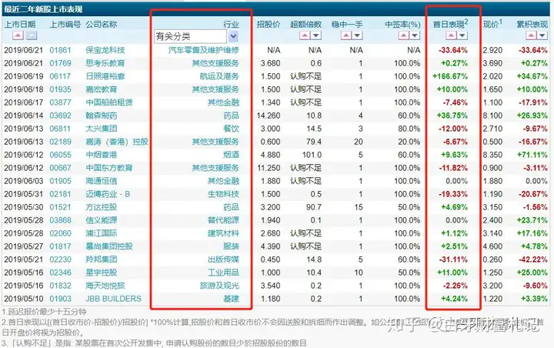The width and height of the screenshot is (554, 348).
Task: Sort 中签率(%) descending with down arrow
Action: pos(415,35)
